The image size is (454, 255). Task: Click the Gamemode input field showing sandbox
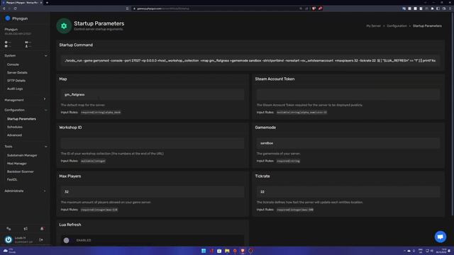pyautogui.click(x=348, y=143)
